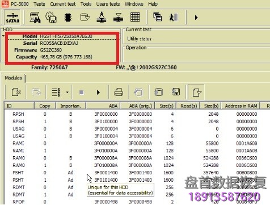
Task: Click the funnel over platters icon
Action: [119, 18]
